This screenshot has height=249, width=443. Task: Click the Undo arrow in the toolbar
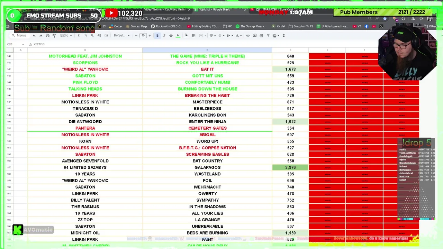[x=34, y=36]
